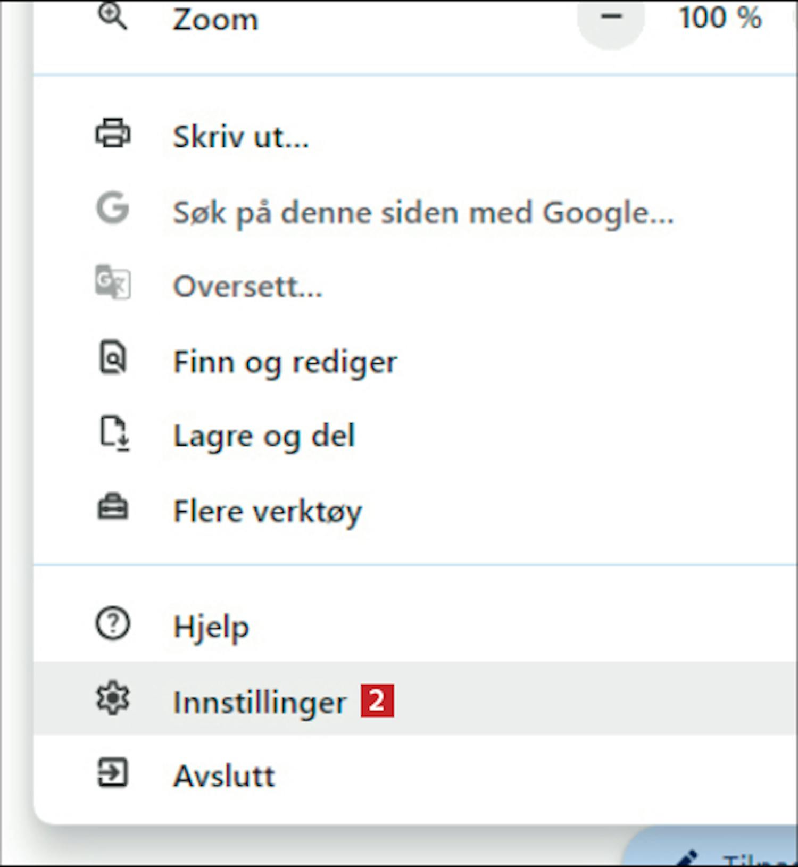The width and height of the screenshot is (798, 867).
Task: Click the 100 % zoom level value
Action: 720,18
